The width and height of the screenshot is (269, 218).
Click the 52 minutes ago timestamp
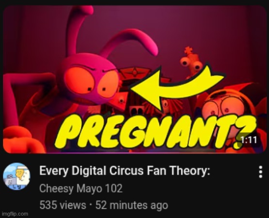point(131,205)
